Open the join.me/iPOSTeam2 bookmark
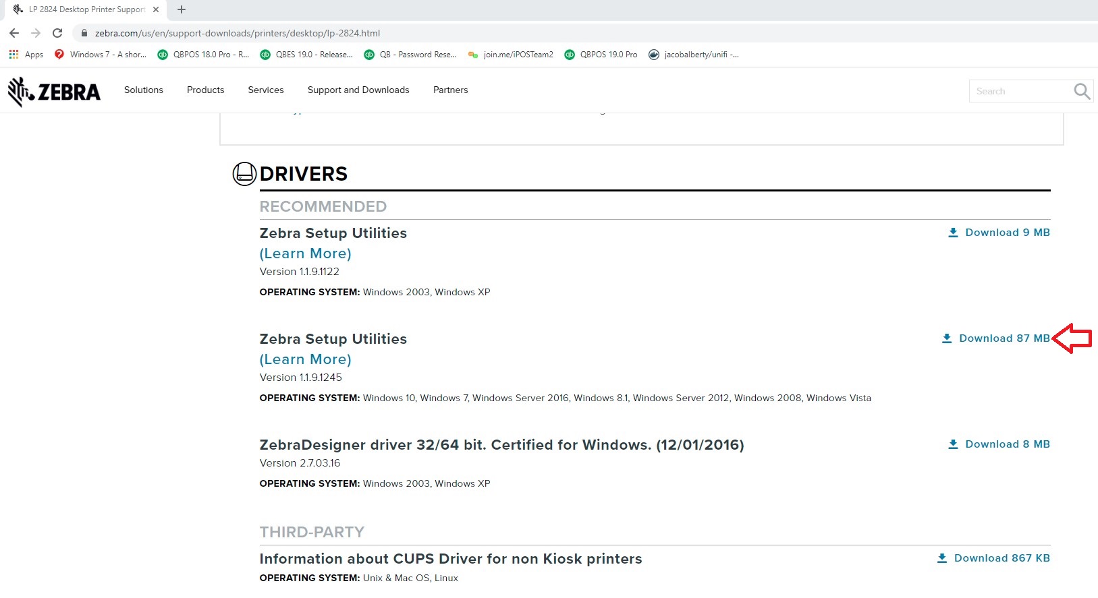Image resolution: width=1098 pixels, height=598 pixels. tap(511, 55)
